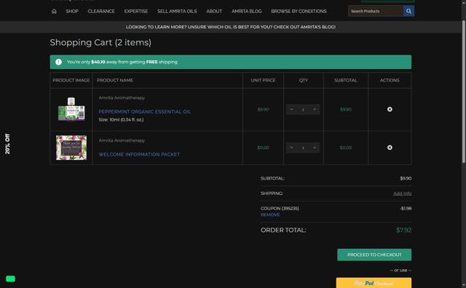466x288 pixels.
Task: Open the EXPERTISE menu
Action: click(x=136, y=12)
